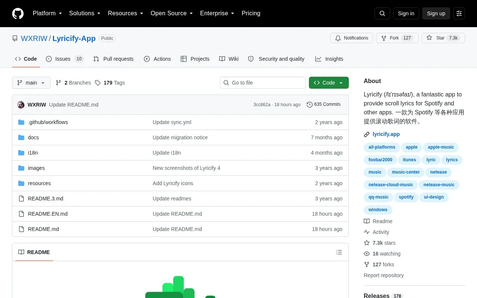Click the Sign in button

pos(406,13)
